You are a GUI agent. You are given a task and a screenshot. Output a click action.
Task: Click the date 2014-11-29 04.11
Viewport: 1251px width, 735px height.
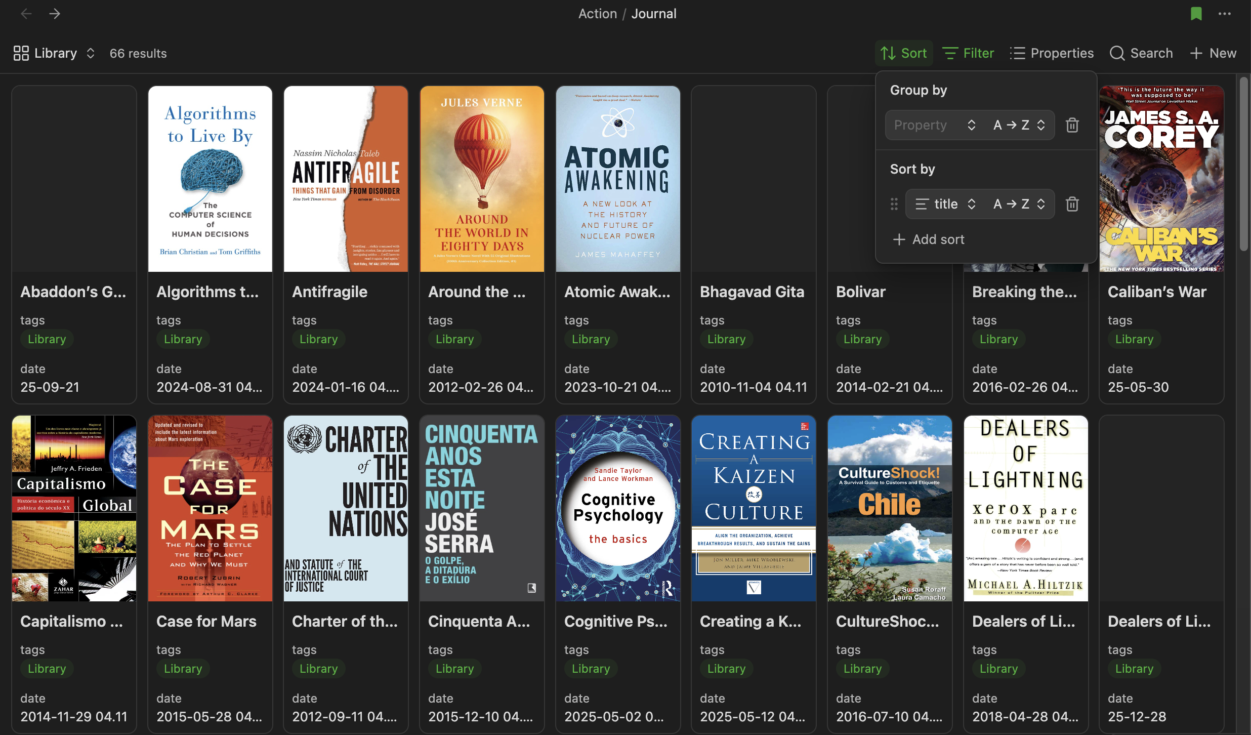point(74,717)
